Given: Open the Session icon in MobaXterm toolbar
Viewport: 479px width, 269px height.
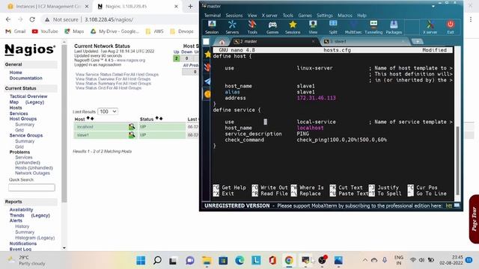Looking at the screenshot, I should 212,27.
